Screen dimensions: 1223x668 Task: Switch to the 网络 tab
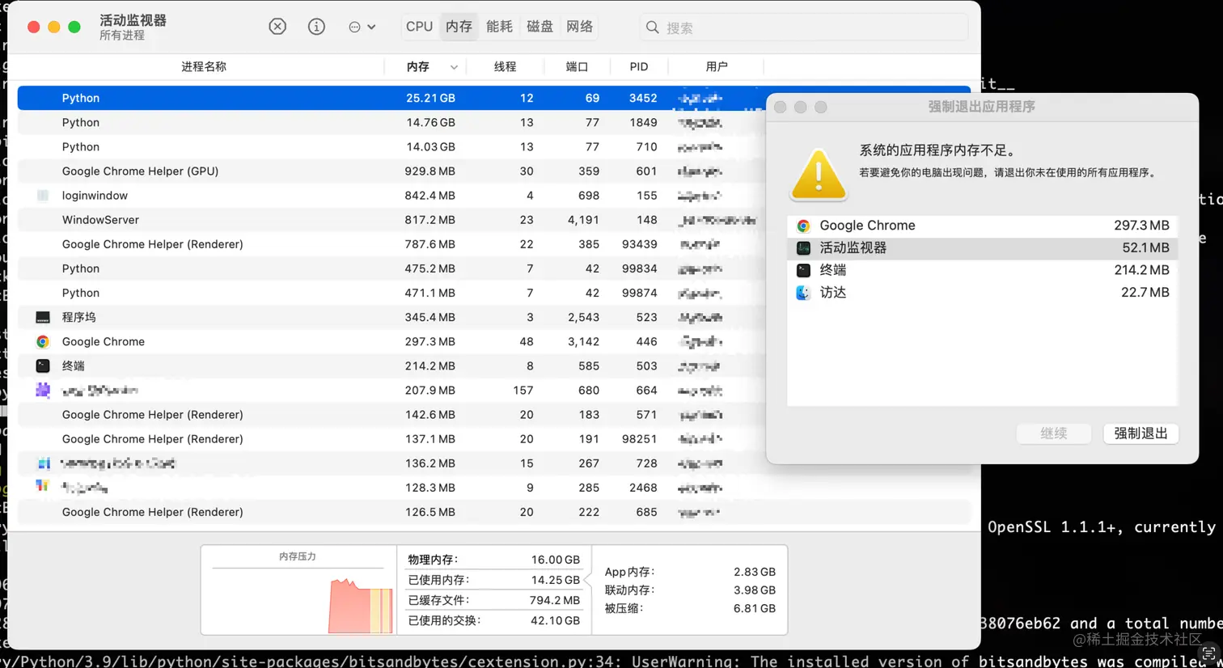pyautogui.click(x=579, y=27)
